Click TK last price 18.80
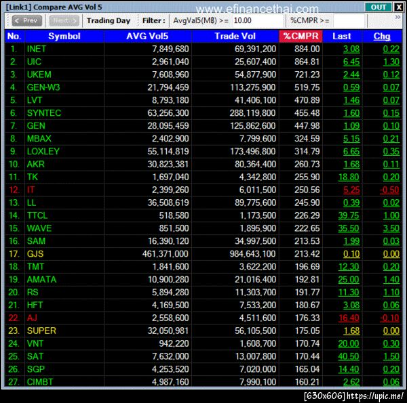Viewport: 407px width, 403px height. point(349,177)
